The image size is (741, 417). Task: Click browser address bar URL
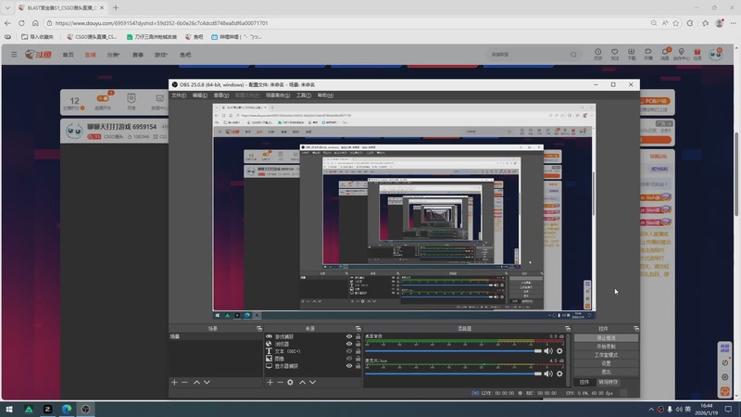[x=161, y=23]
